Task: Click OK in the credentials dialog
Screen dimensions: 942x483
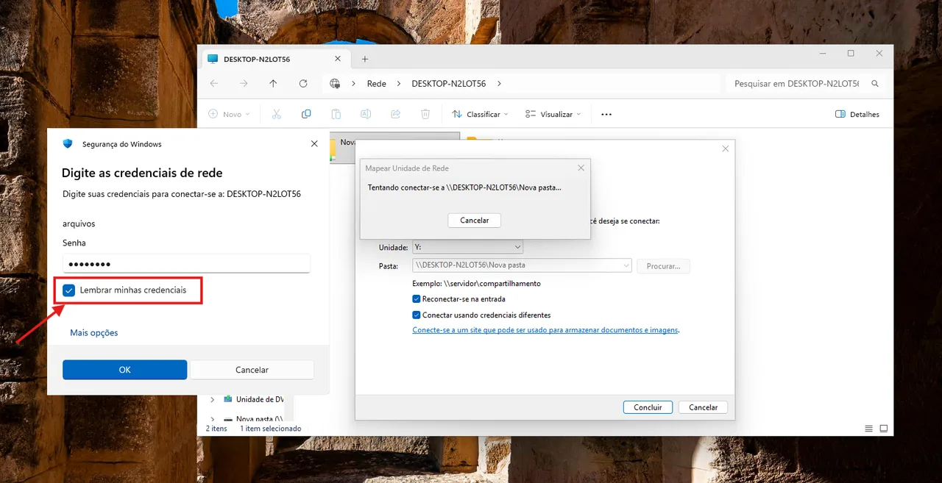Action: [124, 370]
